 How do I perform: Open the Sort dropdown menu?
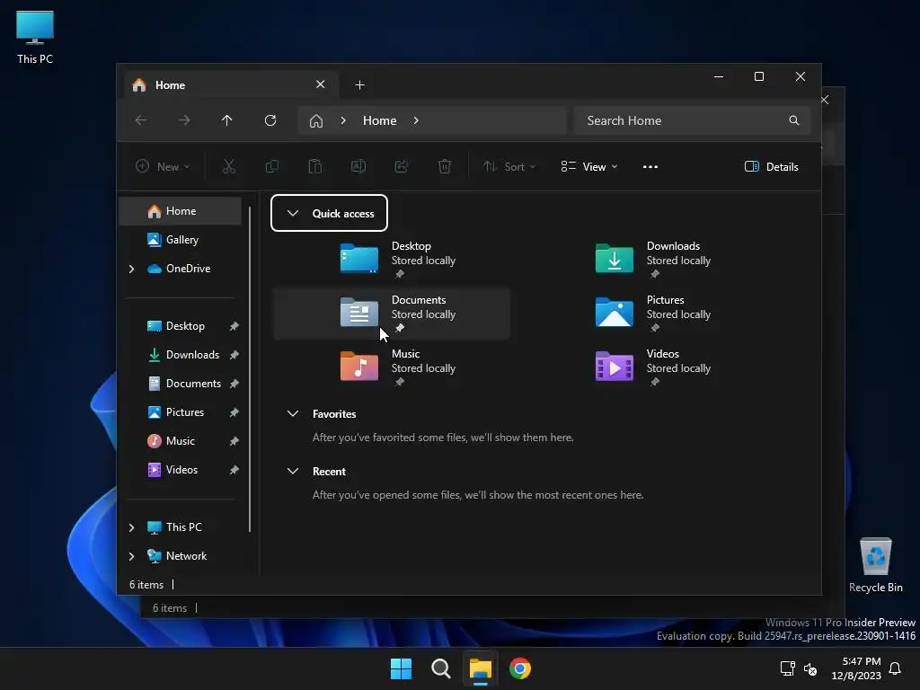[x=509, y=166]
